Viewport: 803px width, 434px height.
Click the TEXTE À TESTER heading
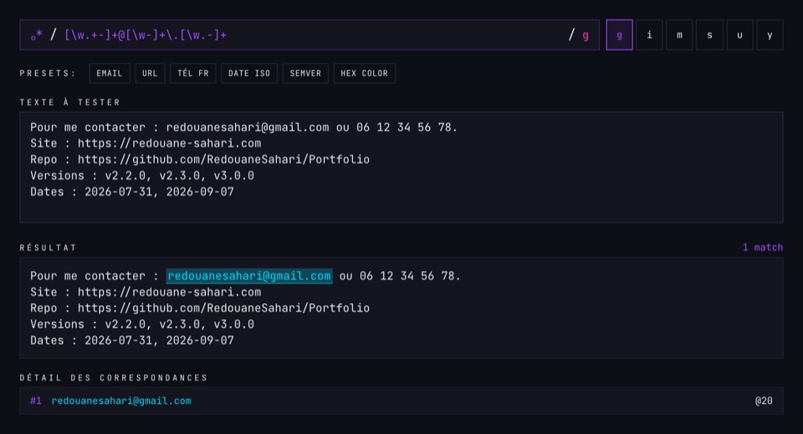(70, 102)
